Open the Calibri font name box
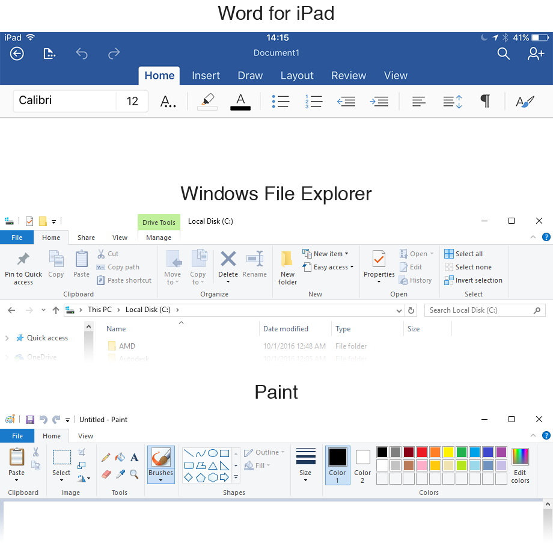553x543 pixels. click(65, 101)
